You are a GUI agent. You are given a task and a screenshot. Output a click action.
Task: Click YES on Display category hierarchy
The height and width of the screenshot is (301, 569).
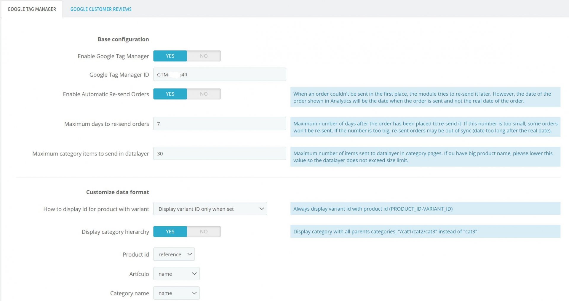[x=170, y=232]
